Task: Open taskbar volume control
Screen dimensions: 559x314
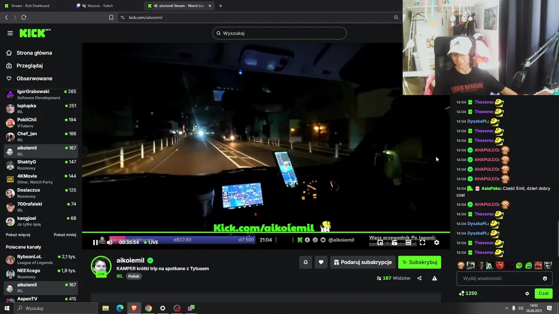Action: tap(520, 308)
